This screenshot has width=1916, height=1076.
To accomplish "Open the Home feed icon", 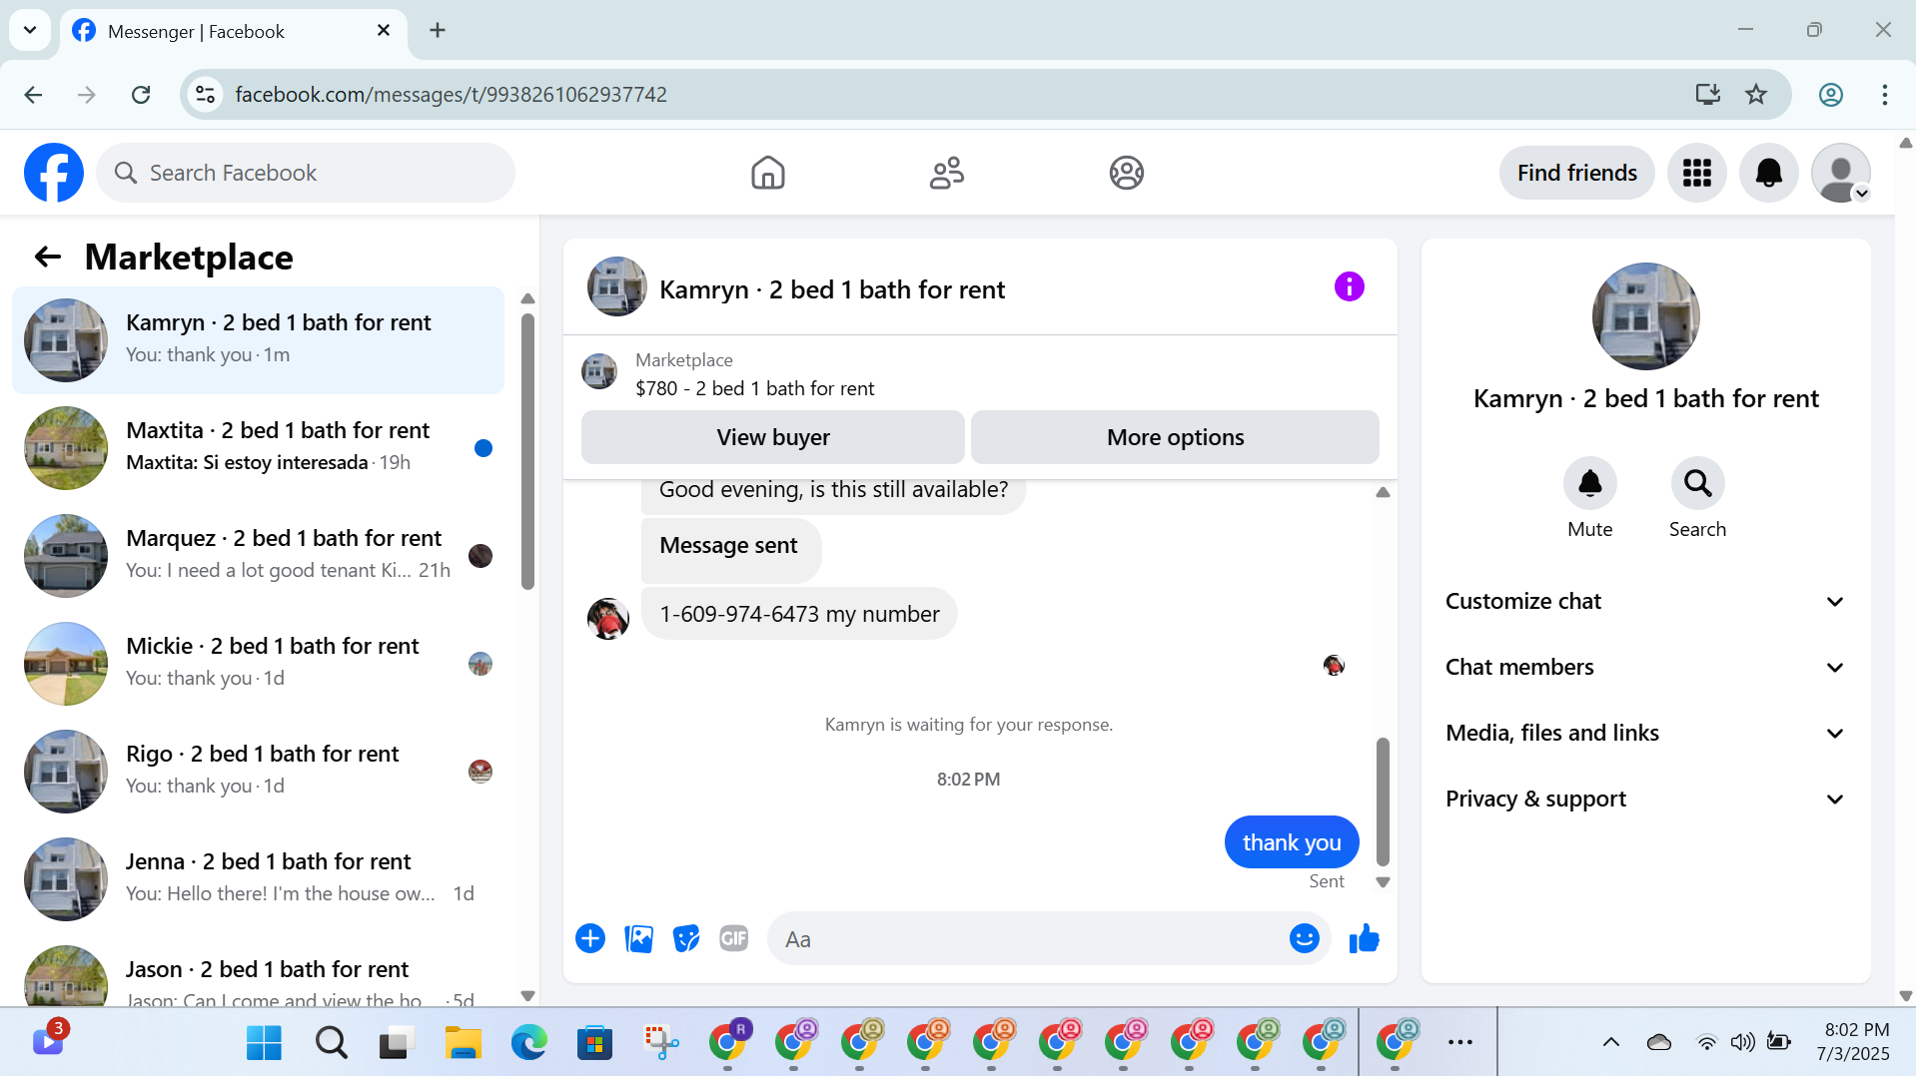I will click(x=767, y=173).
